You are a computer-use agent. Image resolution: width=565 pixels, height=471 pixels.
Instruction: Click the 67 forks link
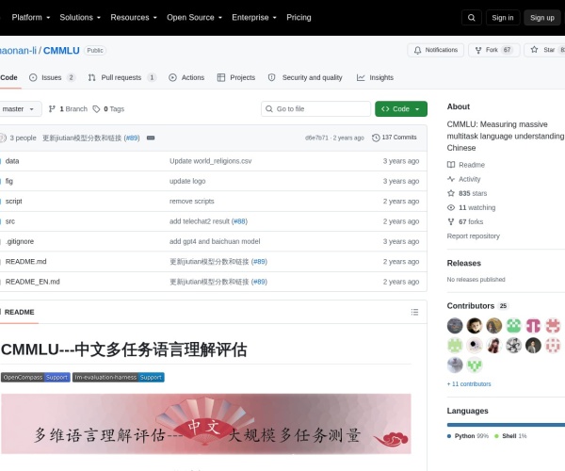pyautogui.click(x=465, y=222)
